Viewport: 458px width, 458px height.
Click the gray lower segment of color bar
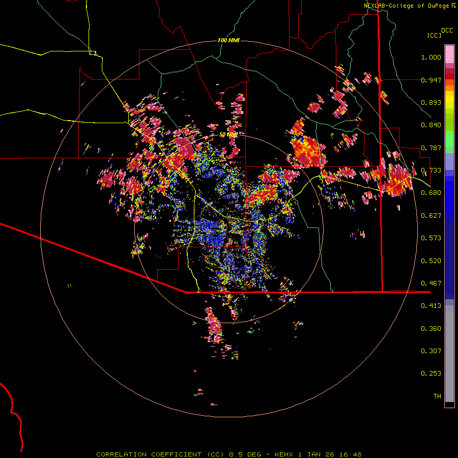point(449,354)
